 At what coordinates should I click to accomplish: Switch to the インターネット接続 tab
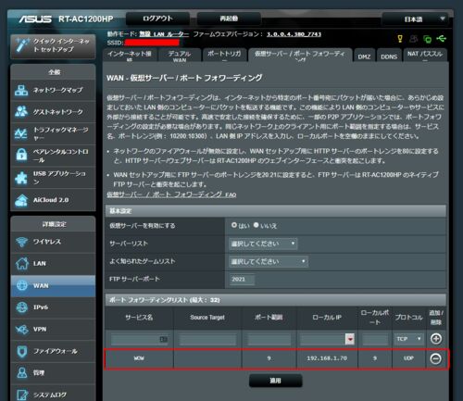pos(130,56)
